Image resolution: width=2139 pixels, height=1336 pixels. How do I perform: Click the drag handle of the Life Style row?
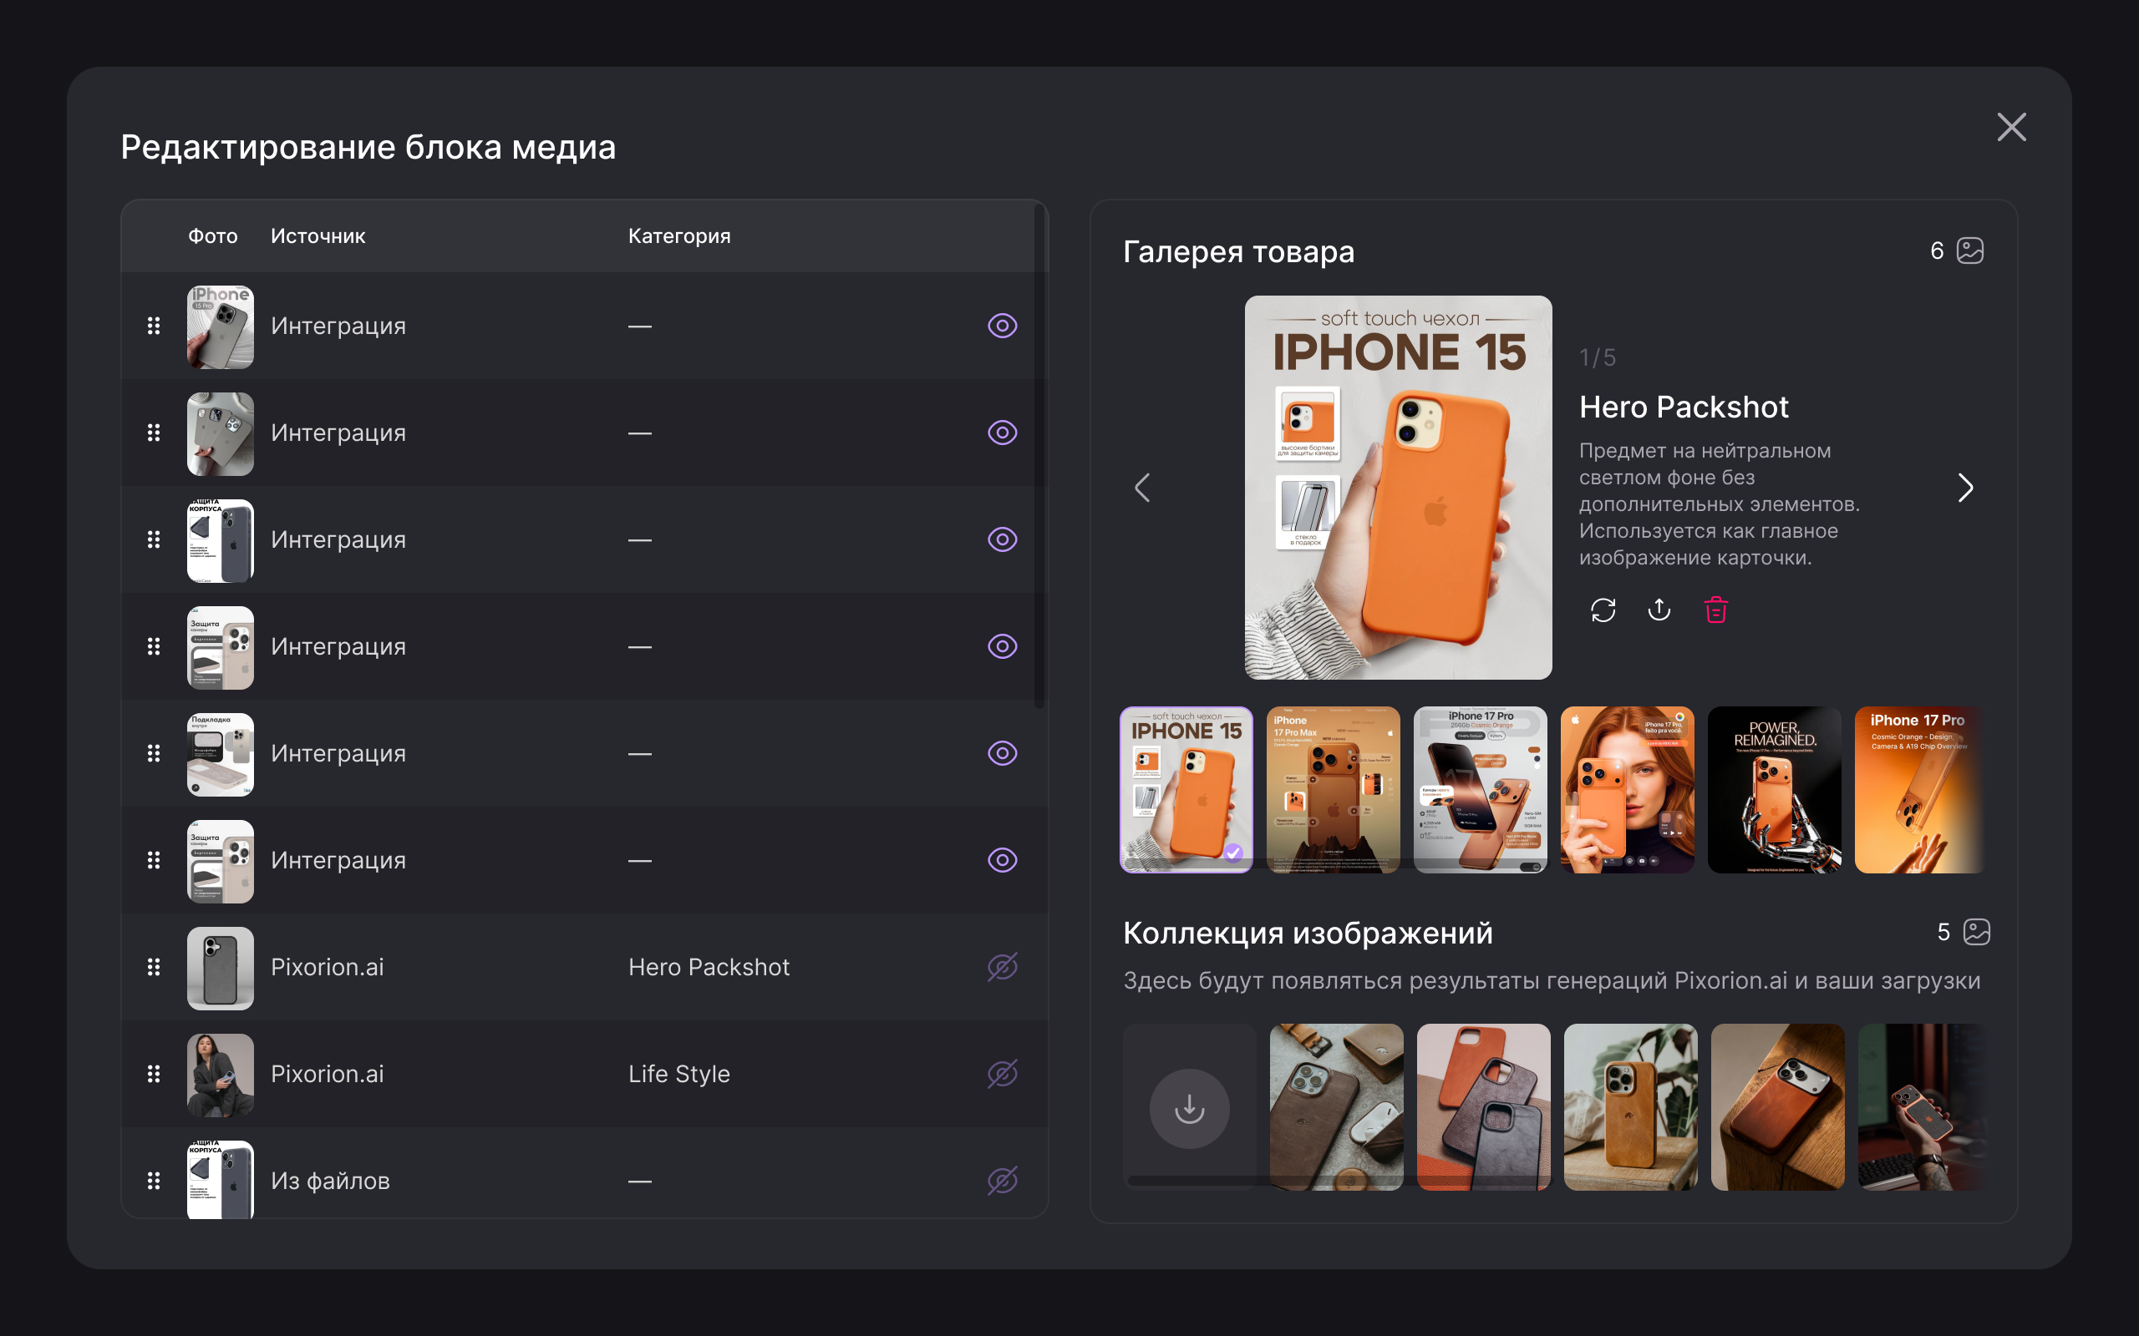pyautogui.click(x=154, y=1074)
